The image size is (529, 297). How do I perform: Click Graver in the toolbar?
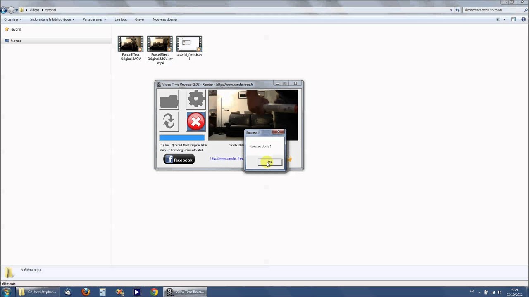pyautogui.click(x=140, y=19)
